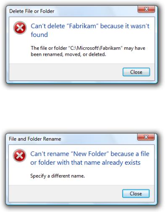This screenshot has height=212, width=165.
Task: Click the "Can't delete" heading words
Action: 48,26
